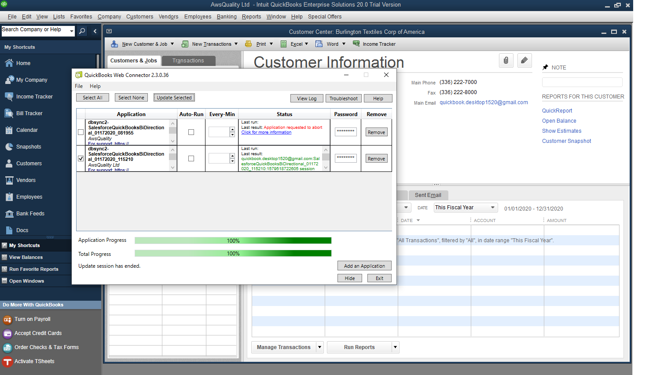Open Income Tracker in the sidebar
Image resolution: width=660 pixels, height=375 pixels.
(x=34, y=97)
